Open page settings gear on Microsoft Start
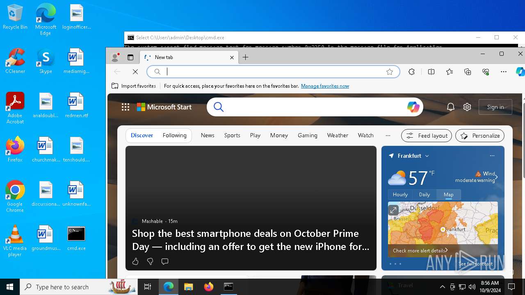This screenshot has width=525, height=295. tap(467, 107)
